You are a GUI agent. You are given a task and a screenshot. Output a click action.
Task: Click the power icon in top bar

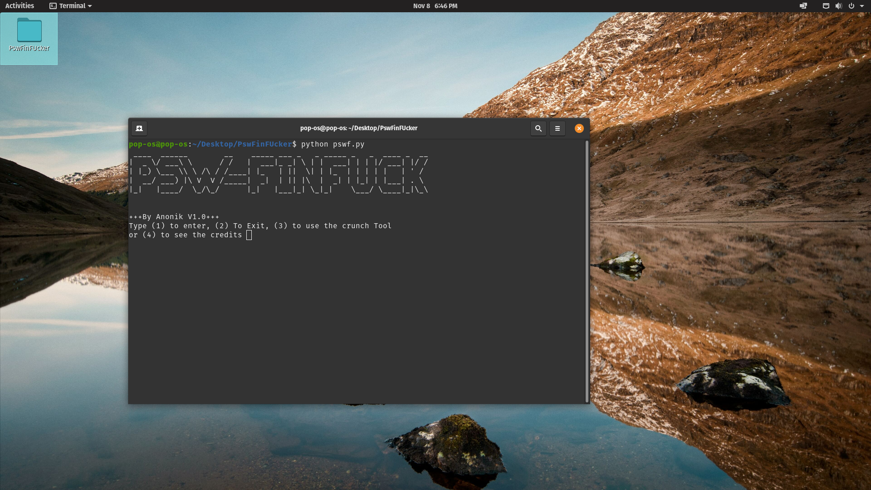(x=851, y=6)
